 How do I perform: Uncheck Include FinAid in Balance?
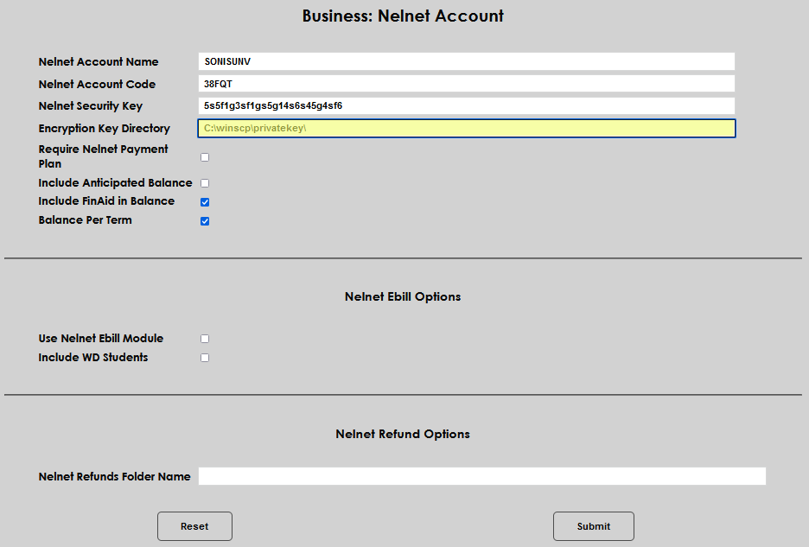[x=204, y=201]
